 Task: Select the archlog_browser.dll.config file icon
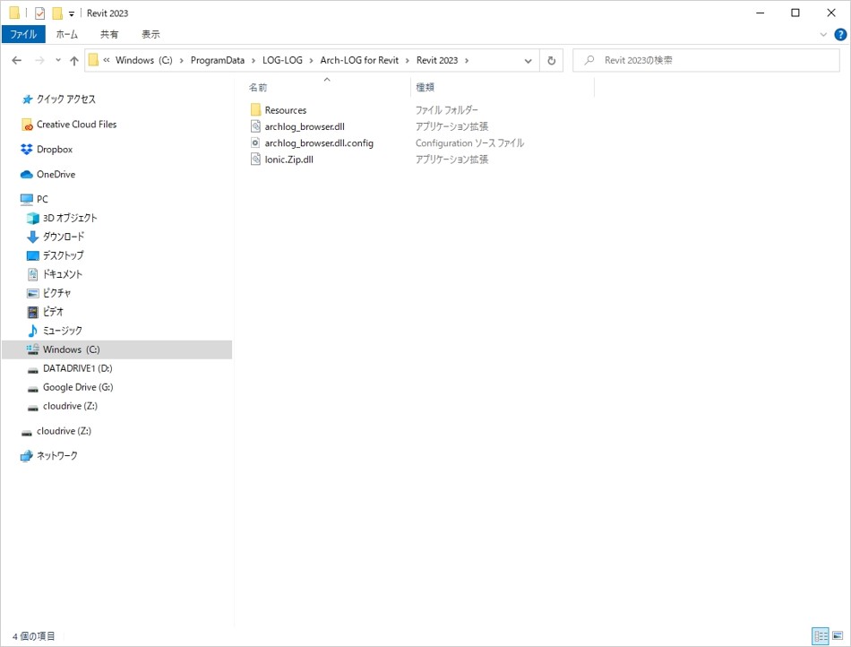pos(255,142)
